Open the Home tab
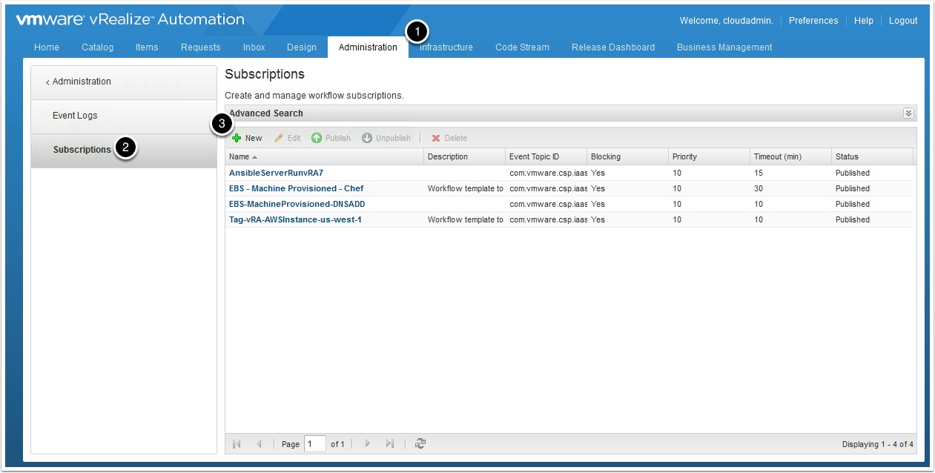Screen dimensions: 935x473 pyautogui.click(x=47, y=47)
